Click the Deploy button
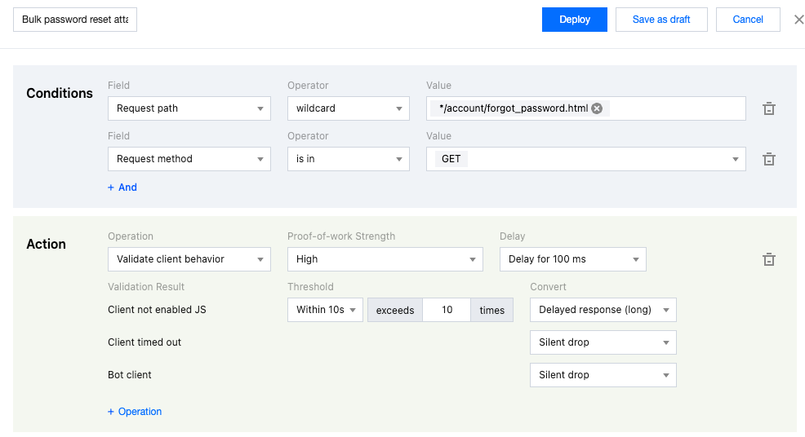805x437 pixels. [574, 20]
